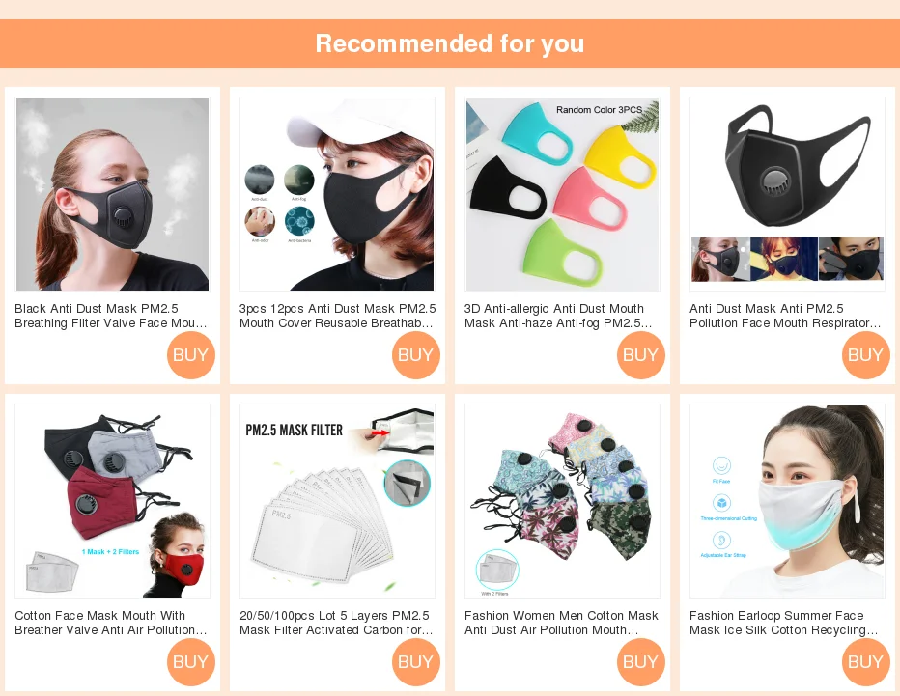Open the woman with black valve mask image
This screenshot has height=696, width=900.
pyautogui.click(x=112, y=194)
